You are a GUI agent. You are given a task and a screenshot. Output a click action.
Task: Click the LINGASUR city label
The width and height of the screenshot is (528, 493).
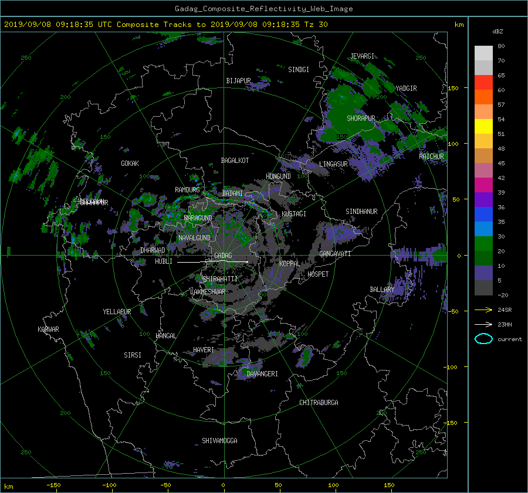click(x=333, y=164)
